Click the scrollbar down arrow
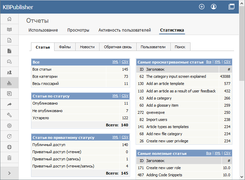This screenshot has width=245, height=180. pyautogui.click(x=242, y=177)
